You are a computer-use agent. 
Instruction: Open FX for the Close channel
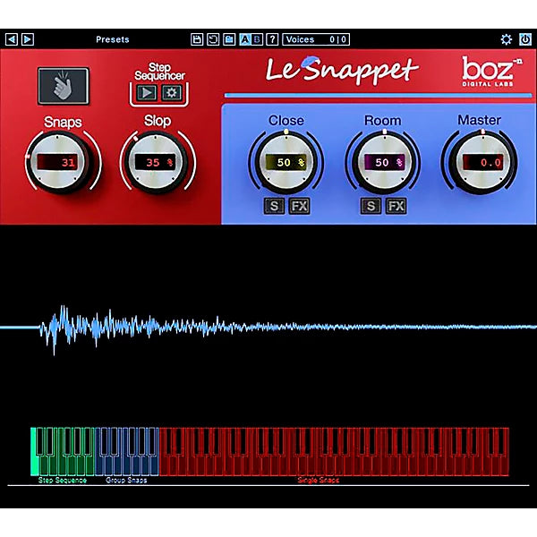(299, 206)
